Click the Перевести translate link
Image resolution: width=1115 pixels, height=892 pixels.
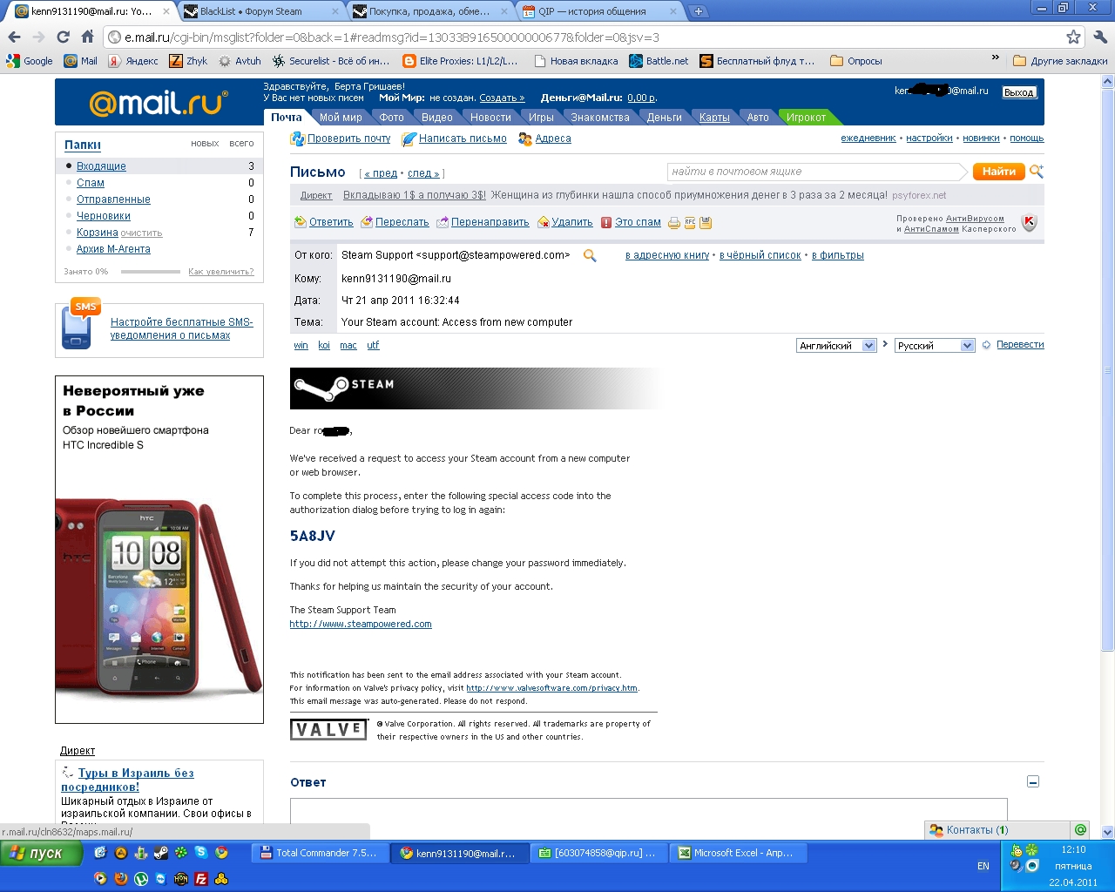click(x=1020, y=345)
